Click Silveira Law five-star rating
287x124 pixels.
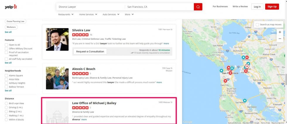pos(80,35)
